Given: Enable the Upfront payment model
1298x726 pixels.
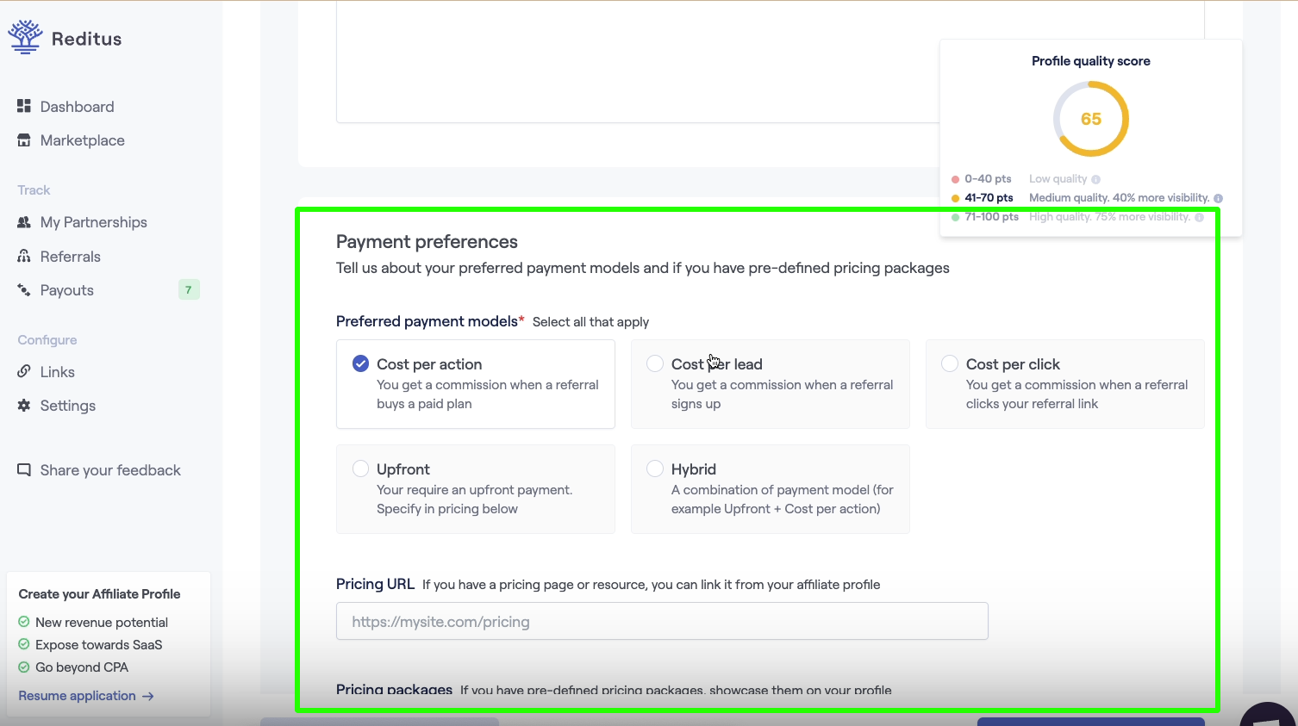Looking at the screenshot, I should pos(360,468).
